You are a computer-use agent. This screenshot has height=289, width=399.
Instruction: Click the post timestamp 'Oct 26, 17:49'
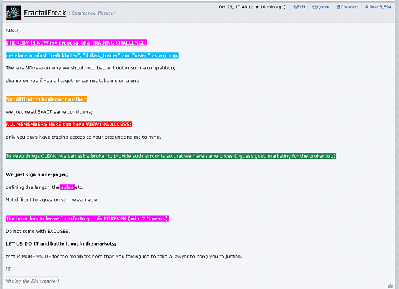click(x=233, y=7)
